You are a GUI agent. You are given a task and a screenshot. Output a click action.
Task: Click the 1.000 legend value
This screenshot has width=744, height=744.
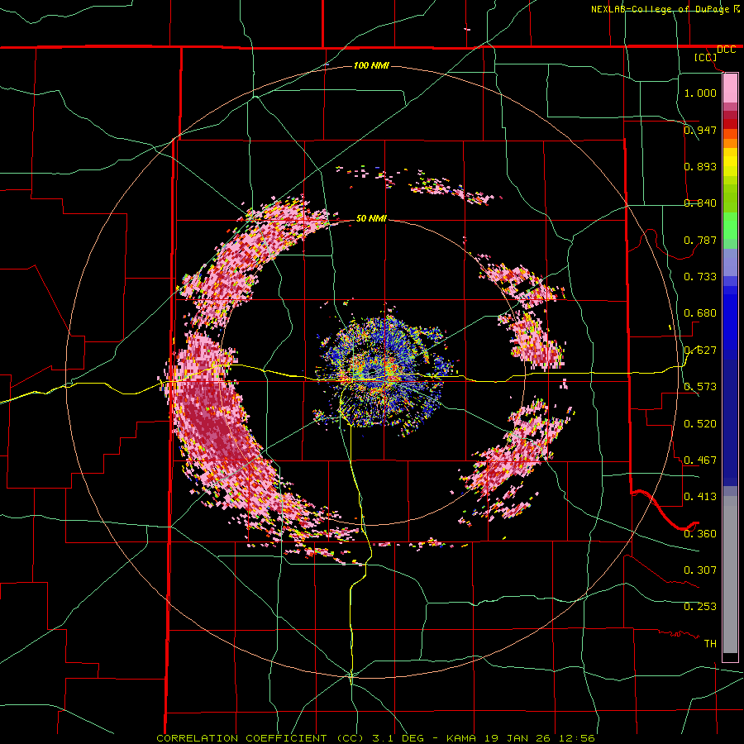pyautogui.click(x=700, y=93)
